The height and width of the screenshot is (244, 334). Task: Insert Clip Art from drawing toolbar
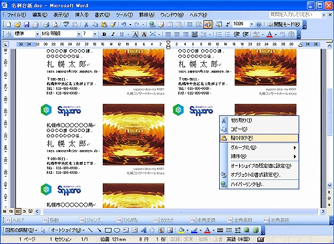[162, 230]
